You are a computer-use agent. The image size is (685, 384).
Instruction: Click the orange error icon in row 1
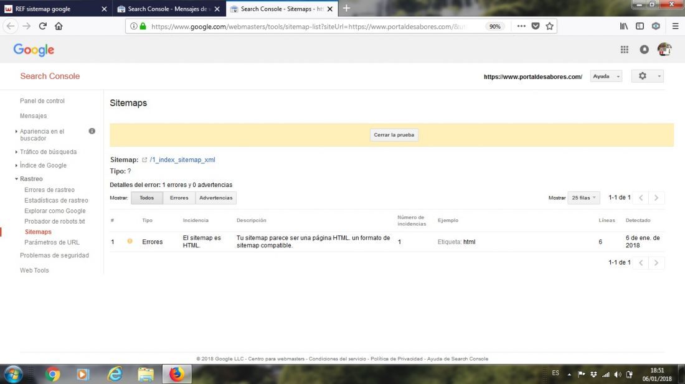130,241
